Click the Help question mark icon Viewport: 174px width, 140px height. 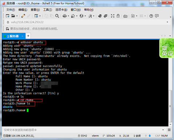coord(151,16)
